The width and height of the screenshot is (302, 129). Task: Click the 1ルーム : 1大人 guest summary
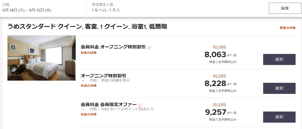(106, 10)
